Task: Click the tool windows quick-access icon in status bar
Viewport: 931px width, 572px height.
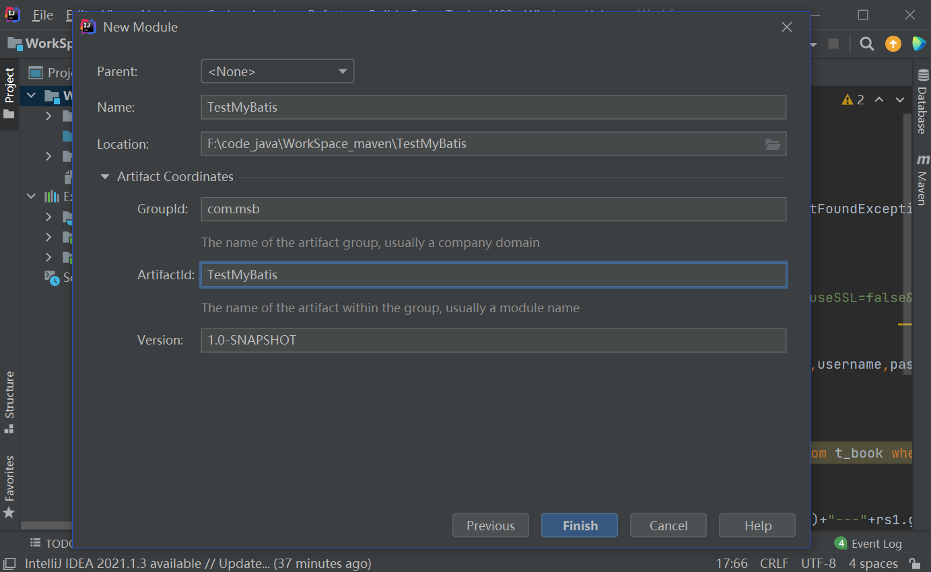Action: tap(10, 563)
